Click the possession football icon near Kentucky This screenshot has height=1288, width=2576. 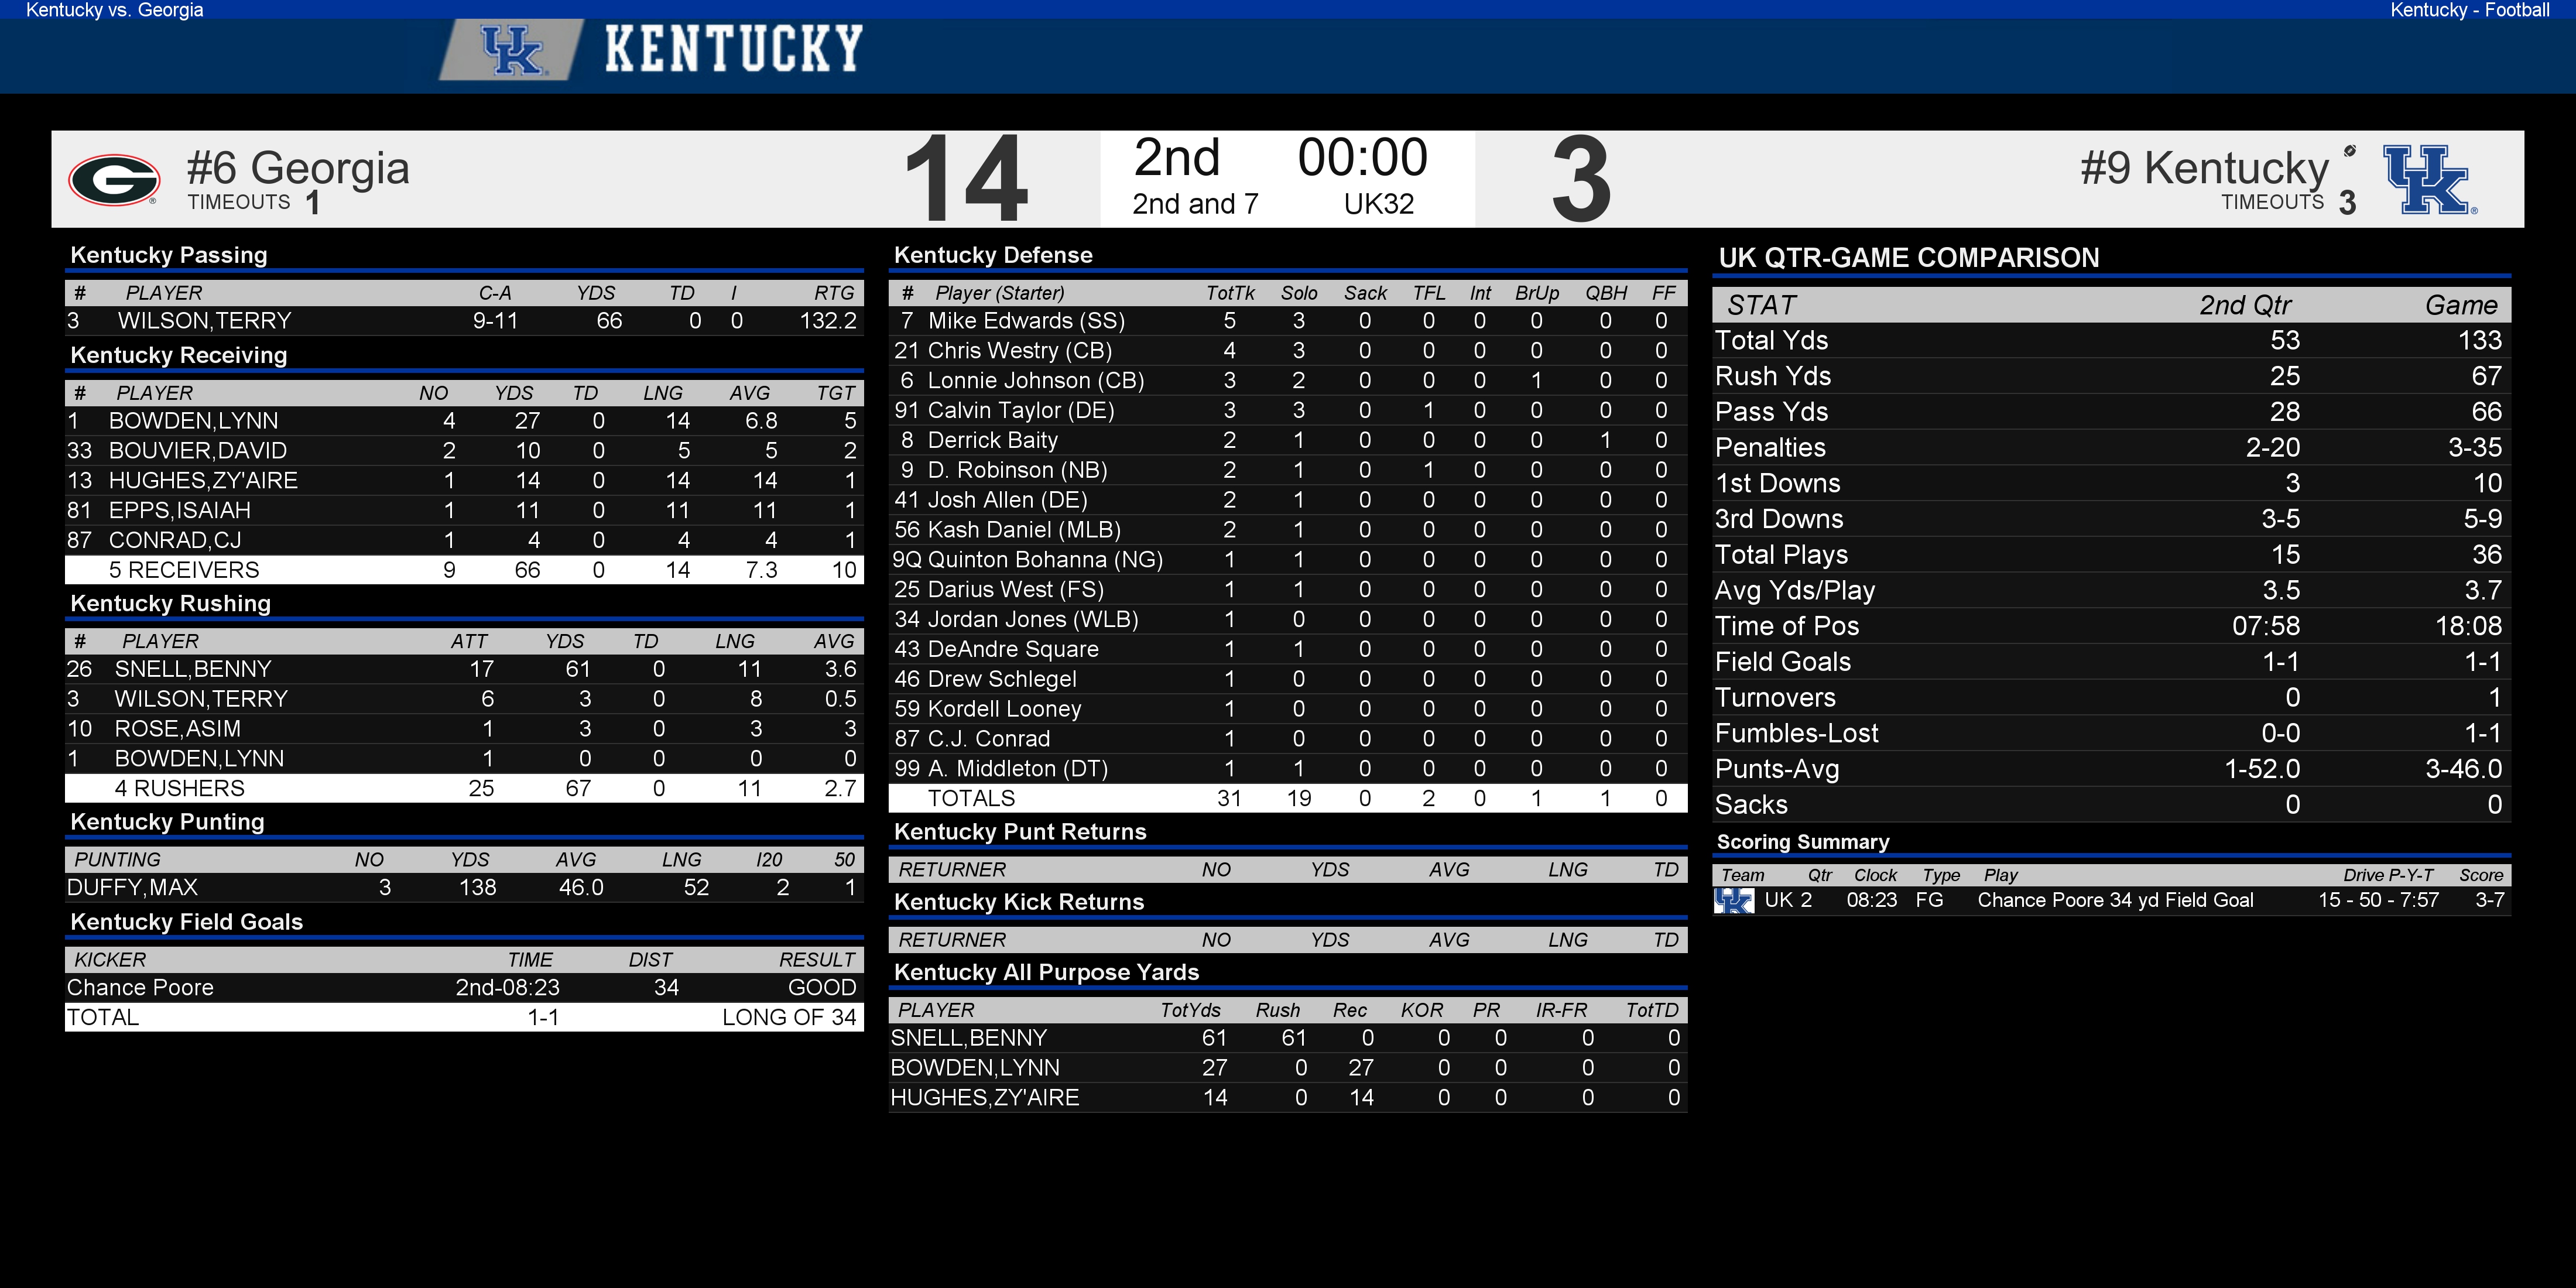2350,151
